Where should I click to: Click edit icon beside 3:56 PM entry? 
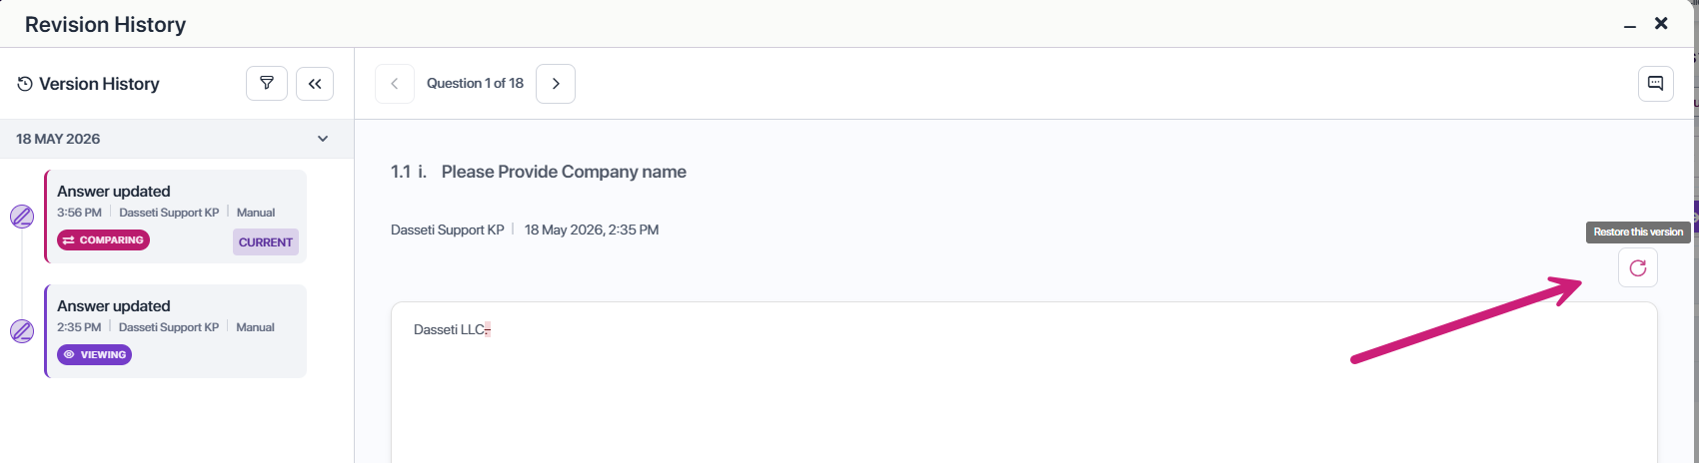point(22,217)
